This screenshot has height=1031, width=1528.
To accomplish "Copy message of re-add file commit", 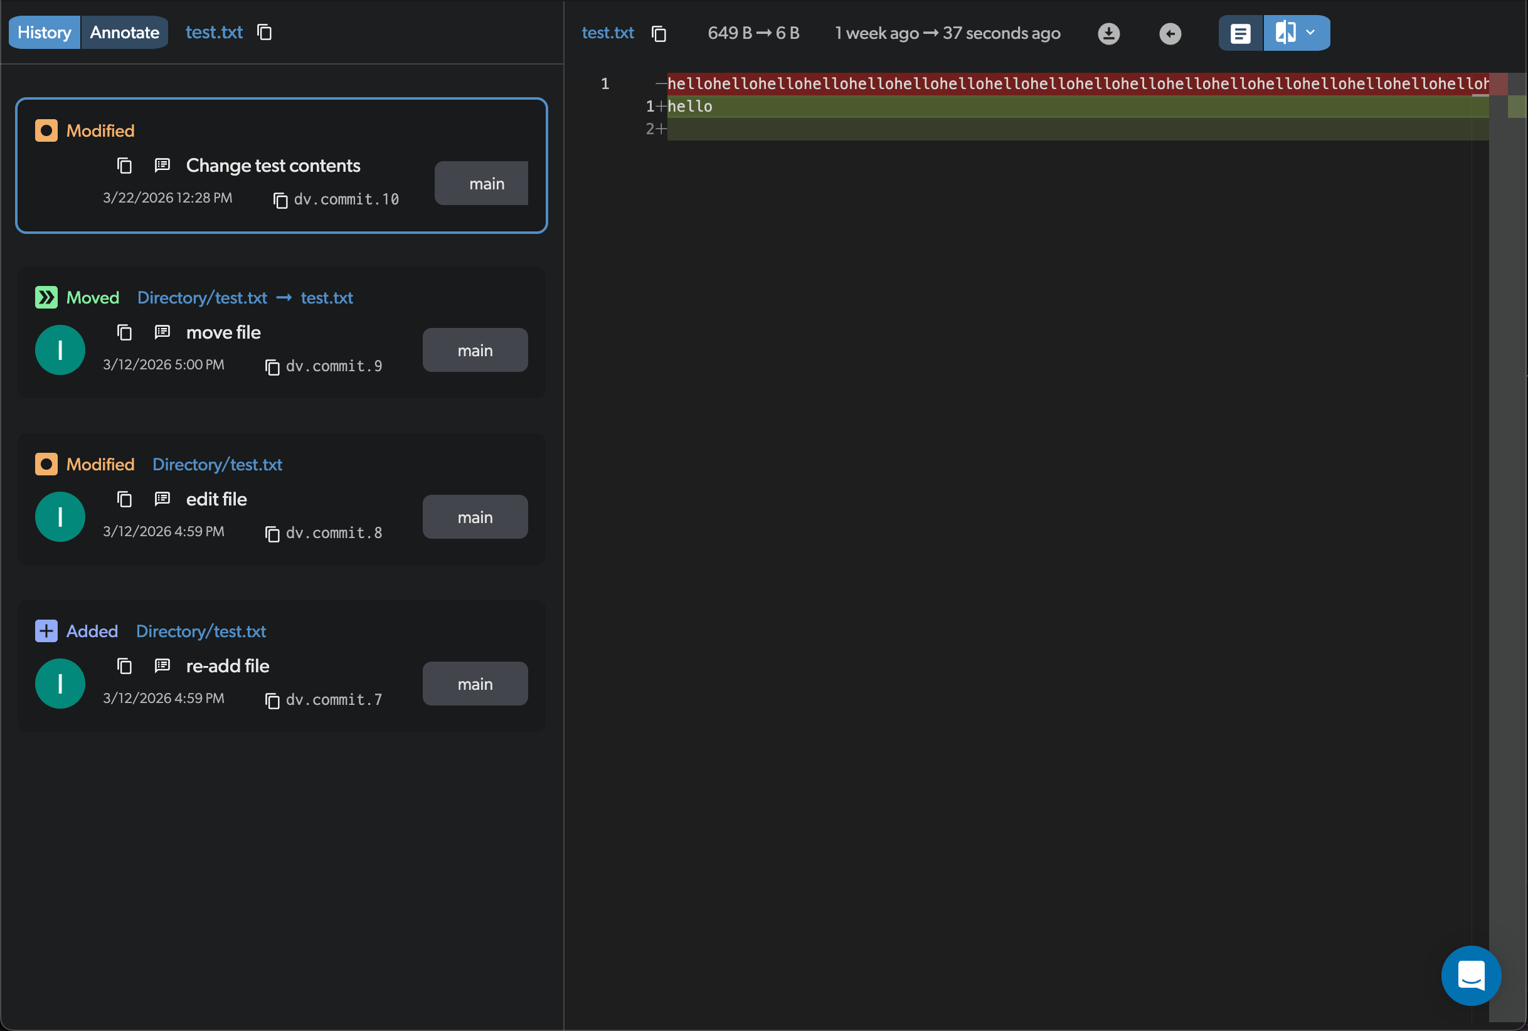I will coord(124,667).
